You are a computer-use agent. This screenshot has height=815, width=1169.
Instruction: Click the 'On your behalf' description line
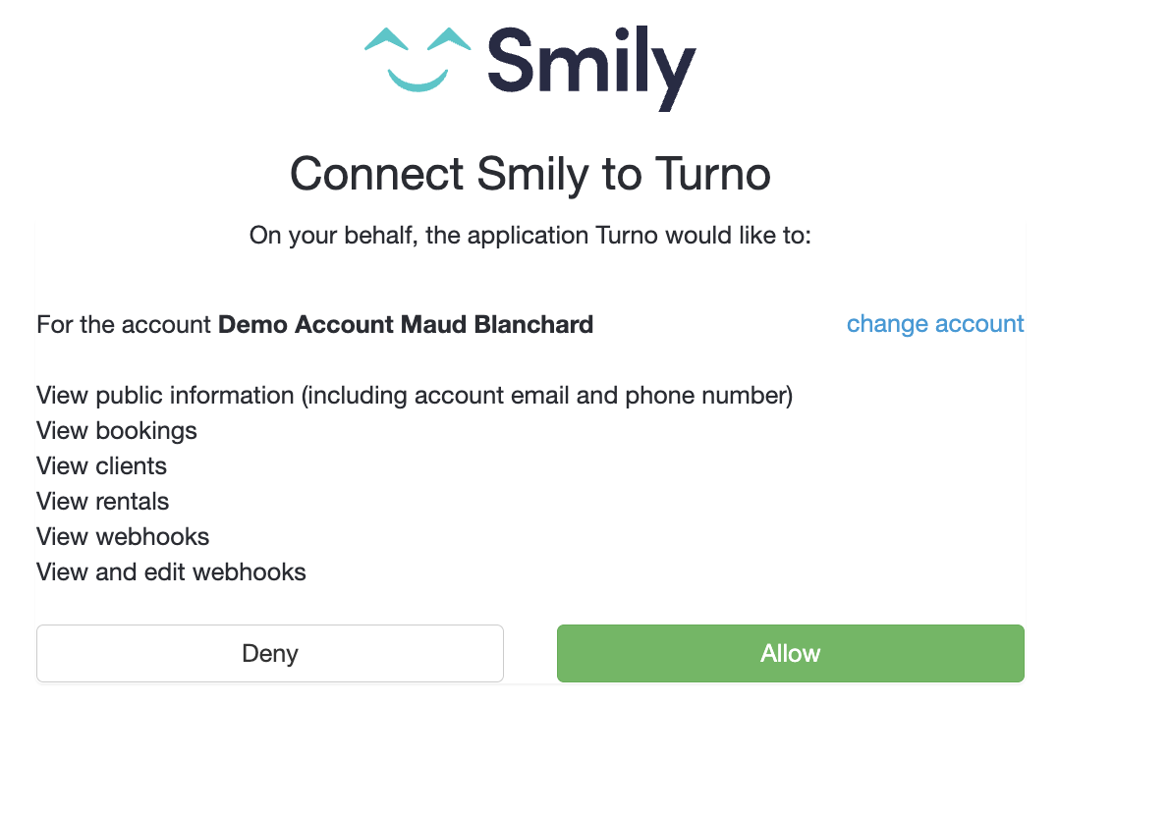pos(529,236)
